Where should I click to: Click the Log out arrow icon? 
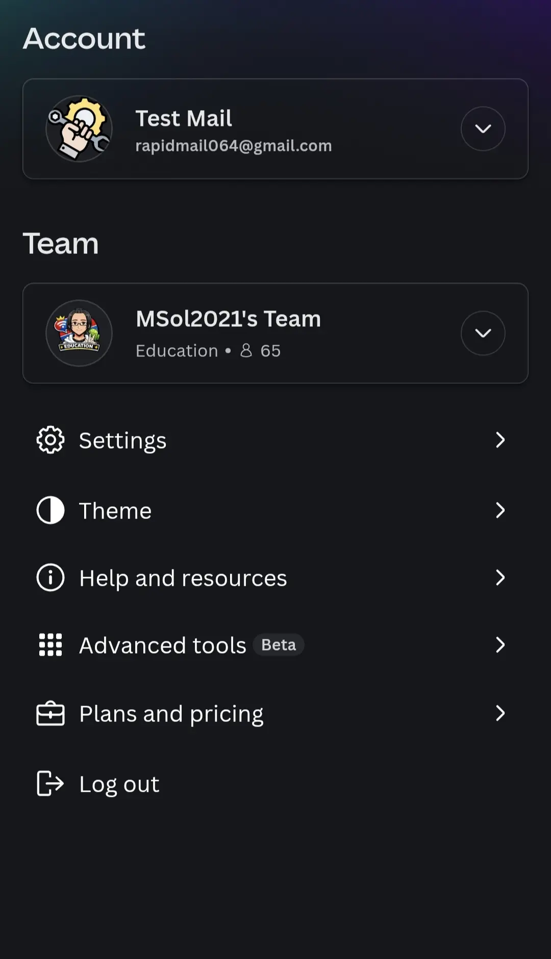tap(51, 784)
